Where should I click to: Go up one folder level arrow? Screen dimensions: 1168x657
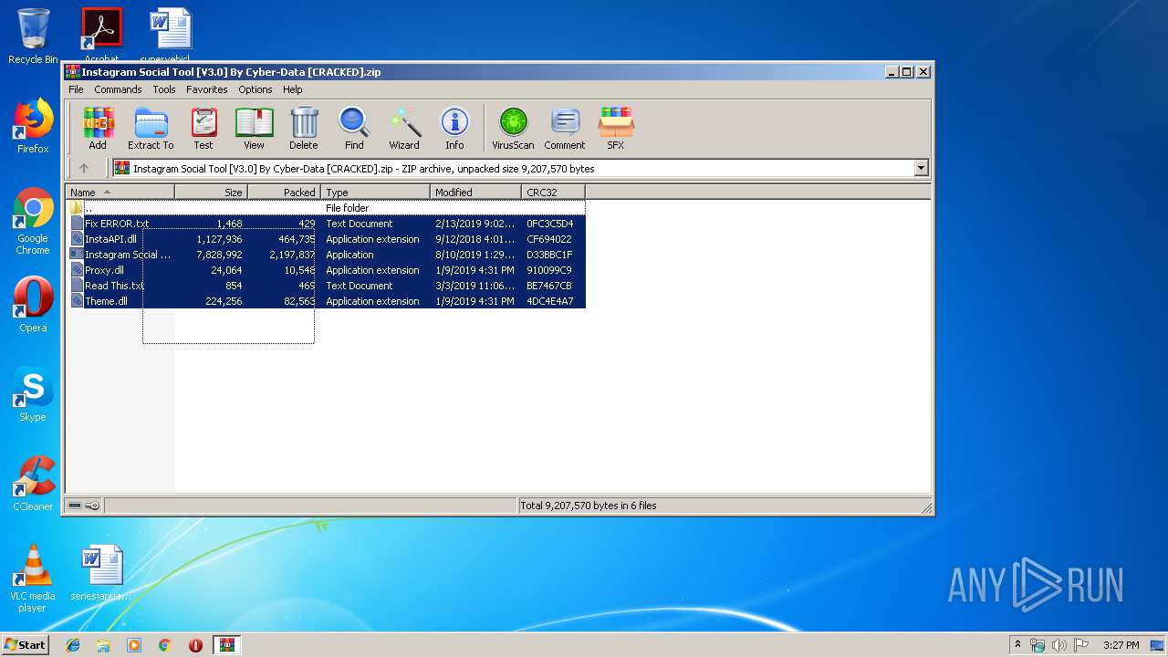(x=84, y=168)
